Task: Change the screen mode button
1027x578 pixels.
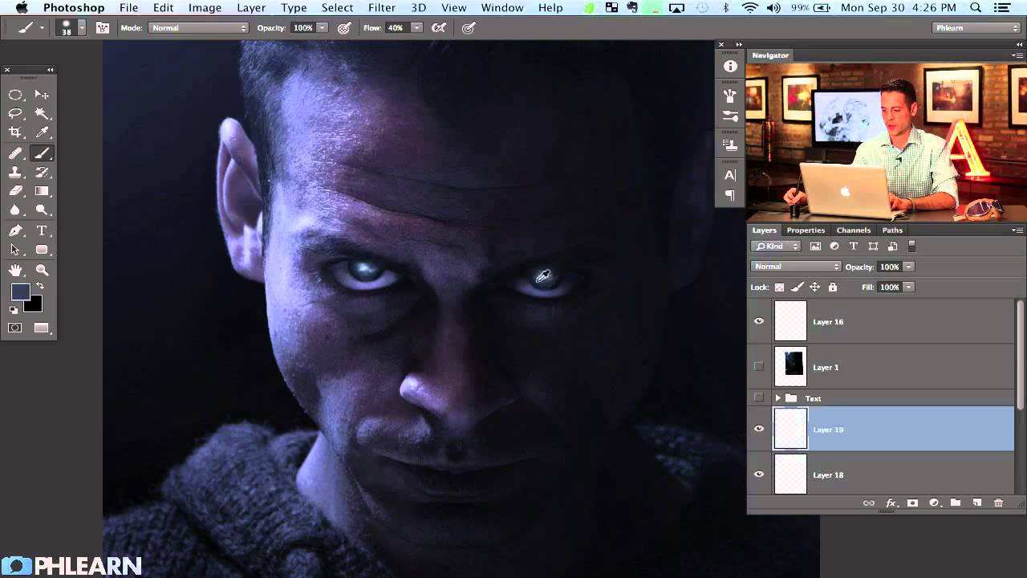Action: 42,328
